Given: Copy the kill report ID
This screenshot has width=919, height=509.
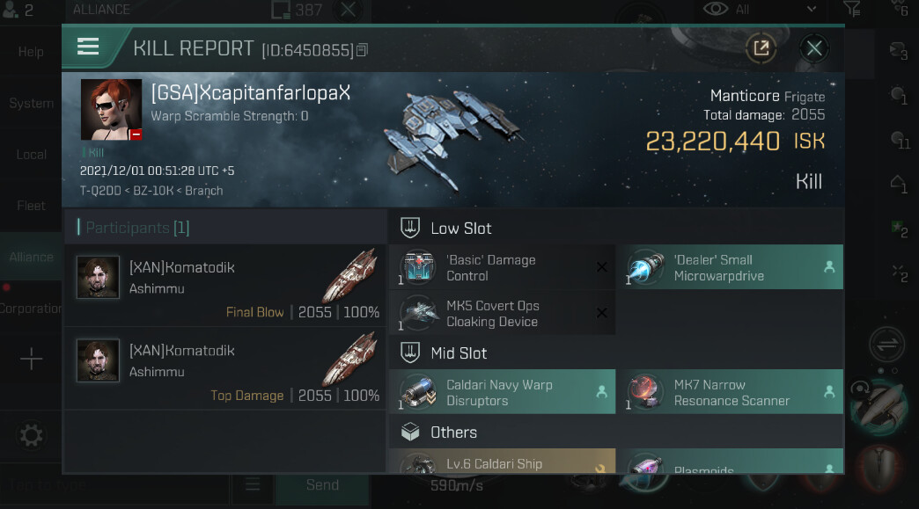Looking at the screenshot, I should [362, 50].
